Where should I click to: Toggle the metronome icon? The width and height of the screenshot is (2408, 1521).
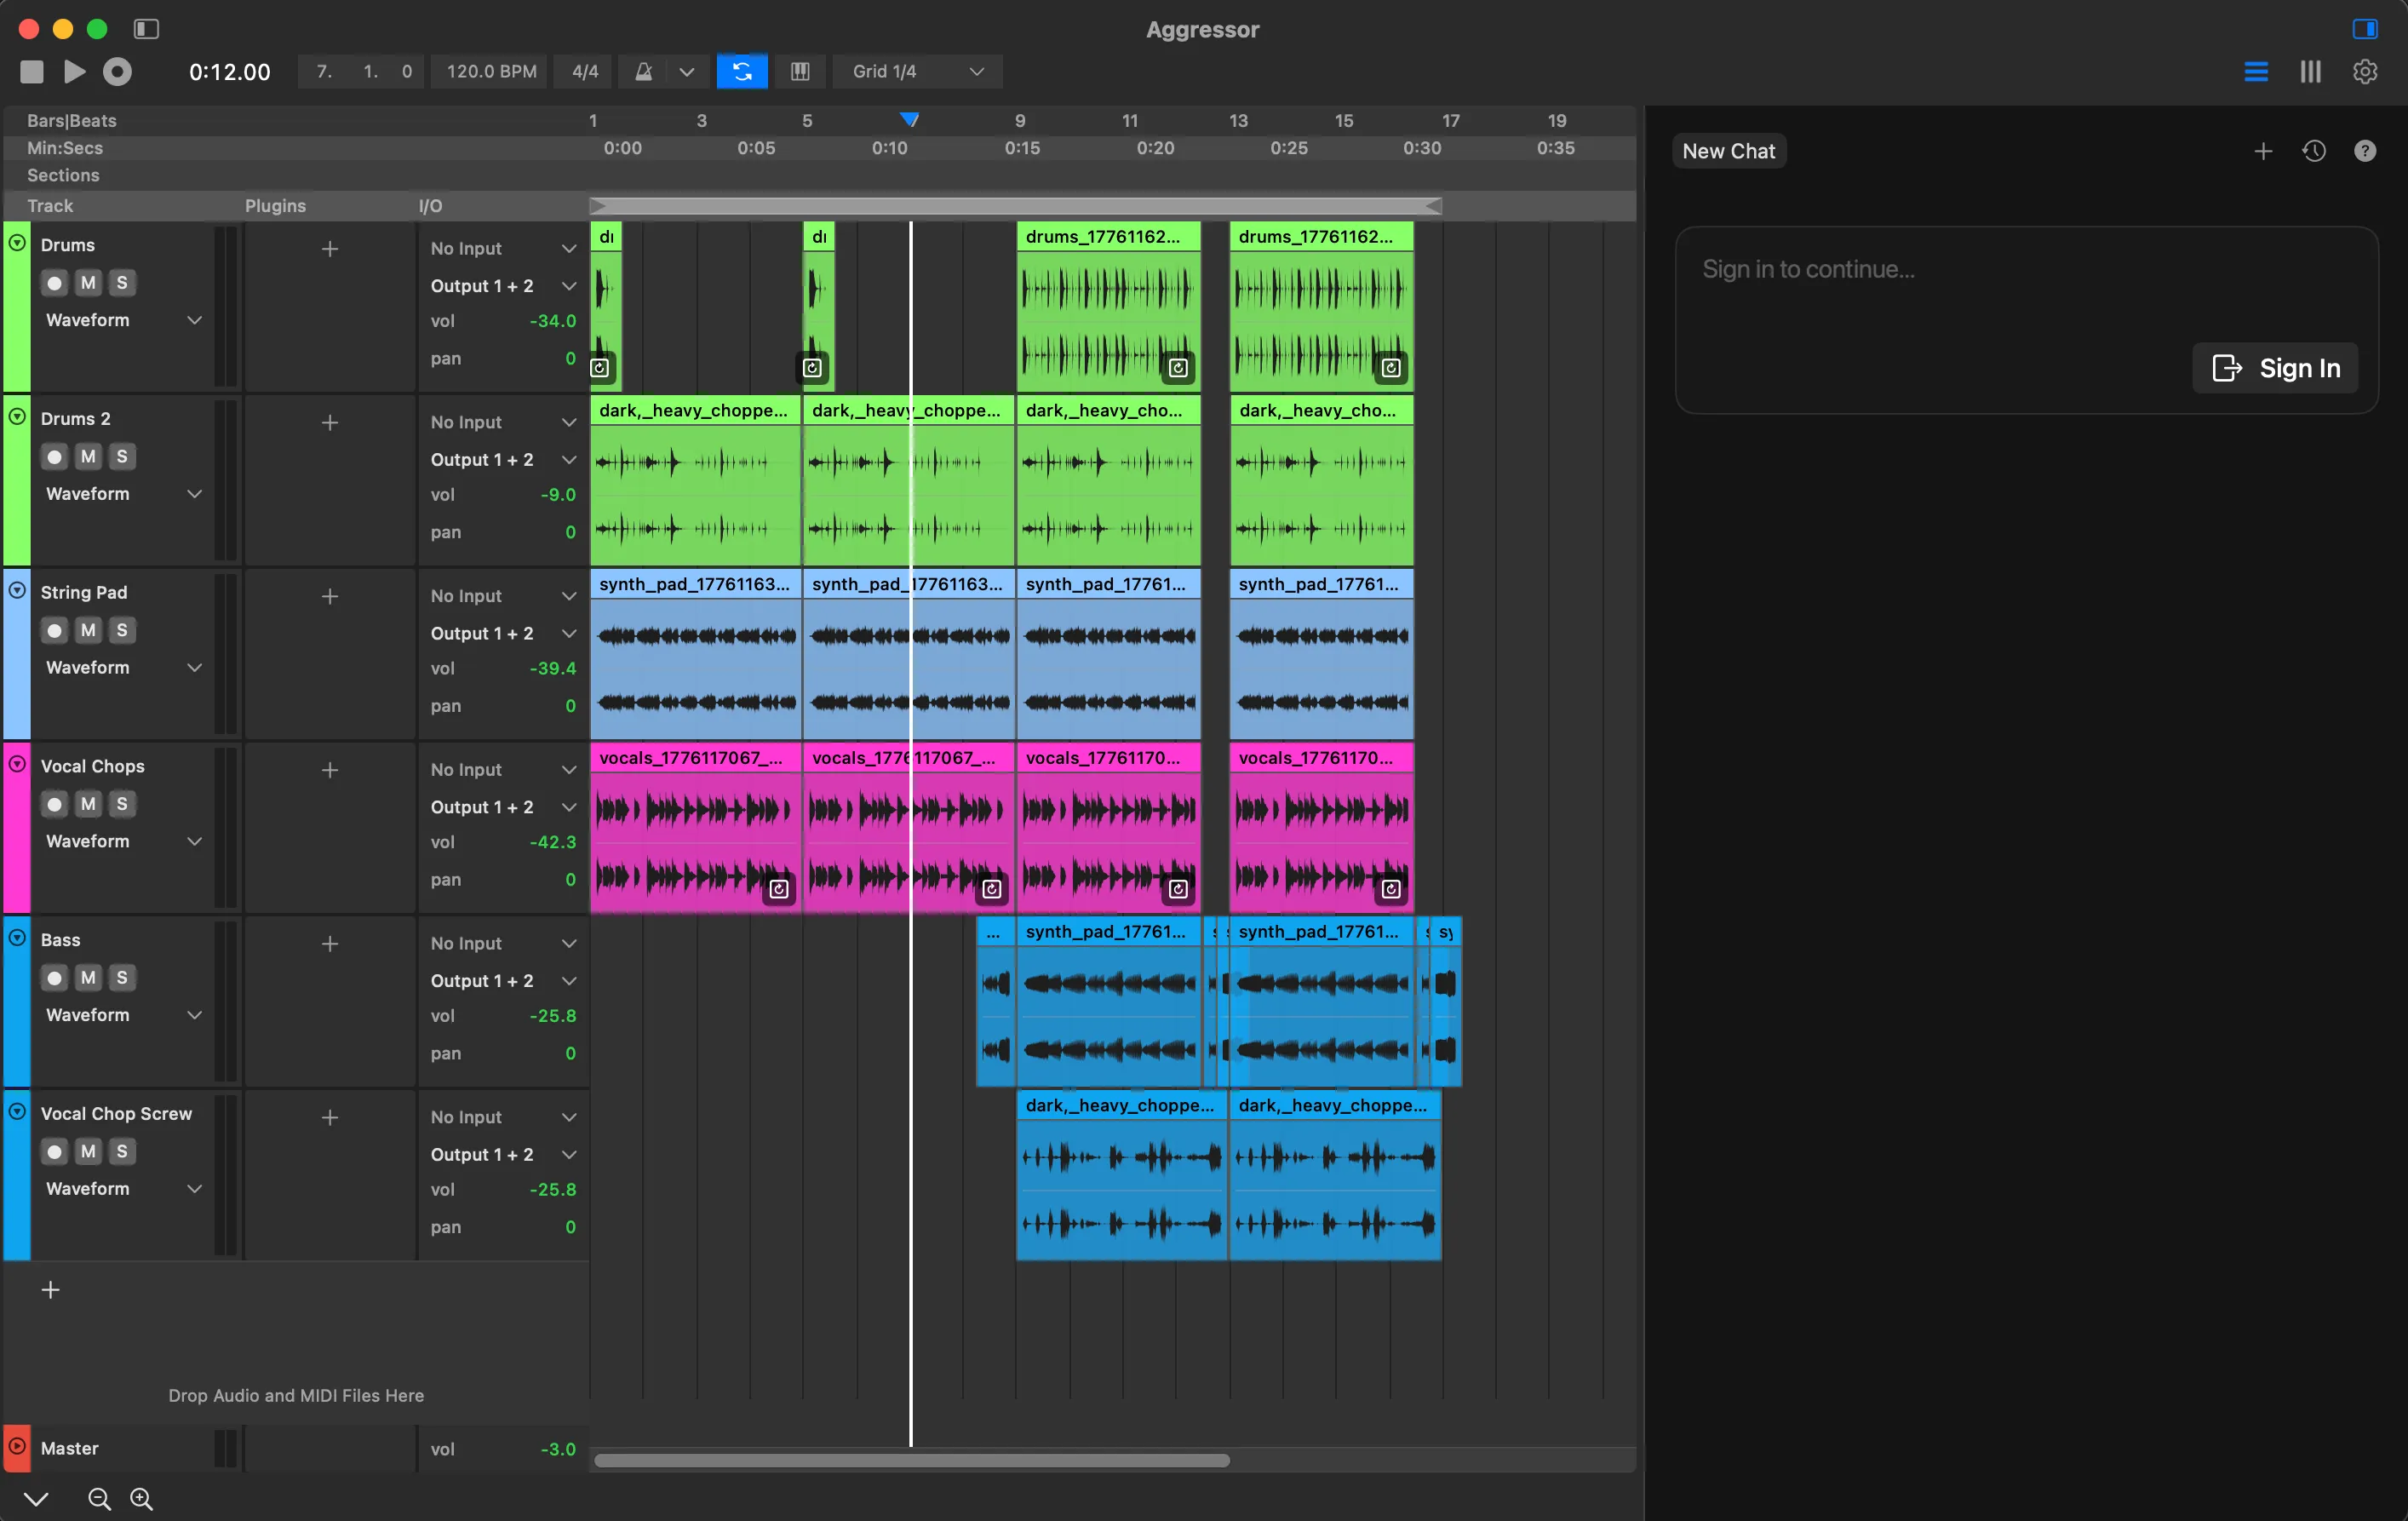644,71
